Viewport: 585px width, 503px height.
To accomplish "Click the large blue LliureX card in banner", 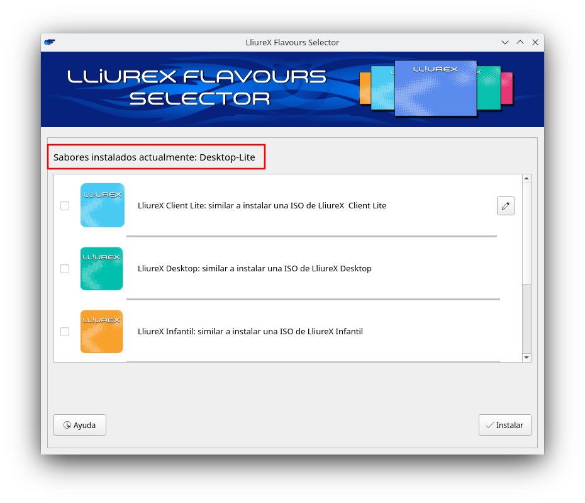I will (x=435, y=88).
